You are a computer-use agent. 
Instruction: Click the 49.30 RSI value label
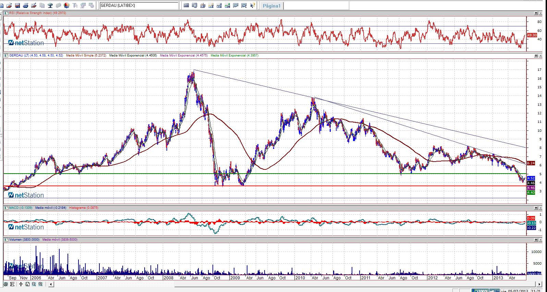tap(532, 35)
